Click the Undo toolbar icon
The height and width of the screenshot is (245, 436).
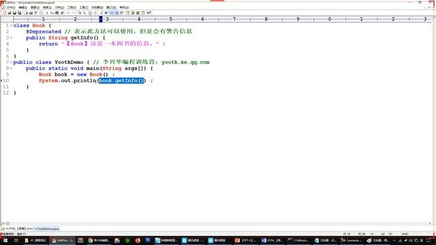click(68, 13)
